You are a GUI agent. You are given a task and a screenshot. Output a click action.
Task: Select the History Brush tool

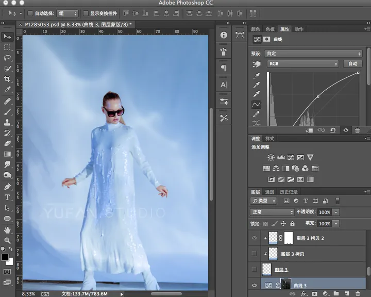click(x=7, y=133)
